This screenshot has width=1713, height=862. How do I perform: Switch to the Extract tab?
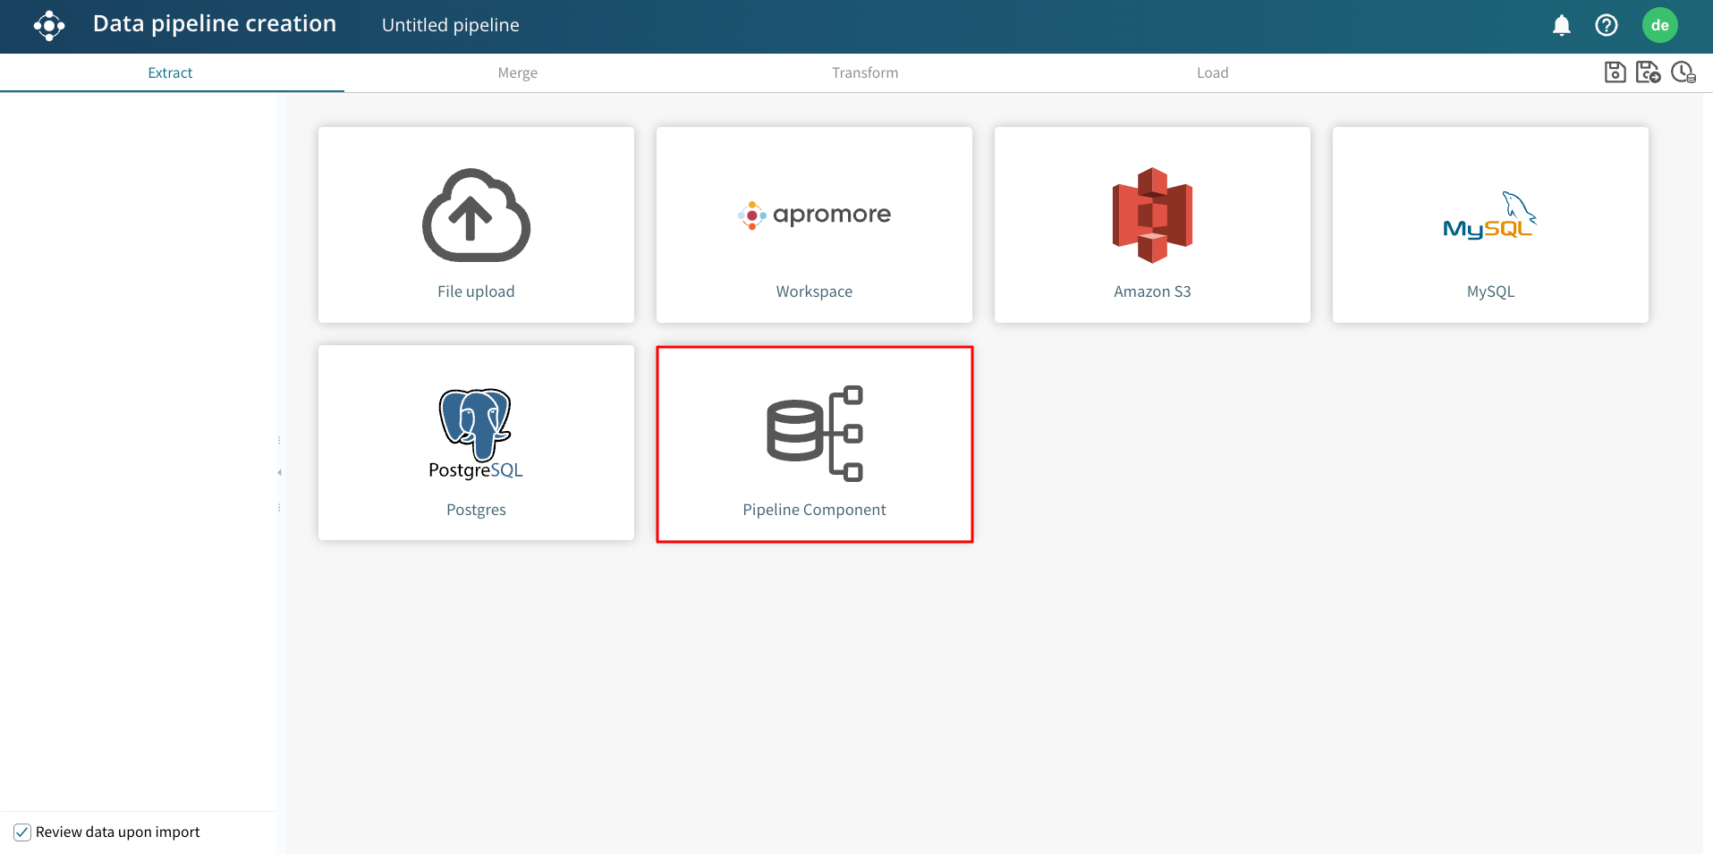(170, 73)
